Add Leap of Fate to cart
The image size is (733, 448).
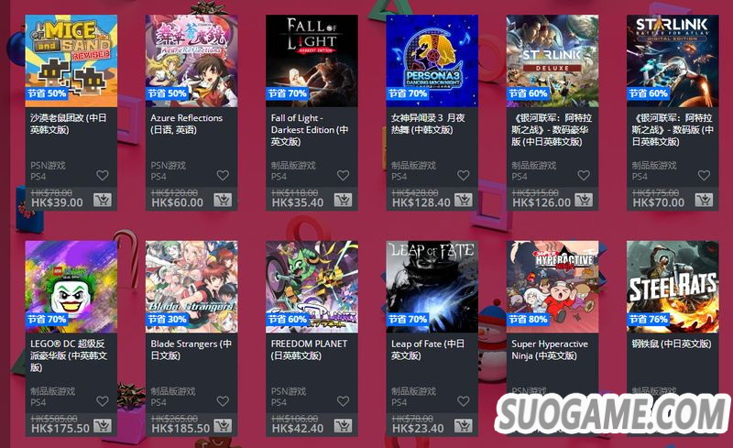[x=464, y=426]
